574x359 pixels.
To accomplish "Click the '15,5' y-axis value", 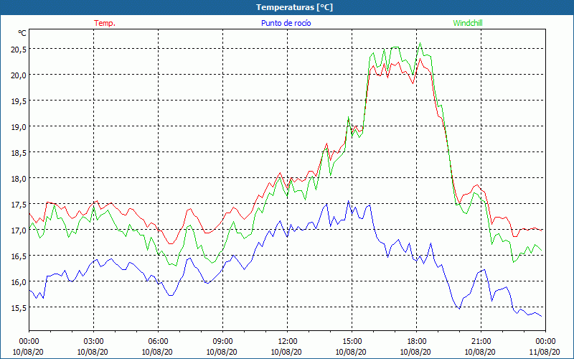I will [19, 308].
